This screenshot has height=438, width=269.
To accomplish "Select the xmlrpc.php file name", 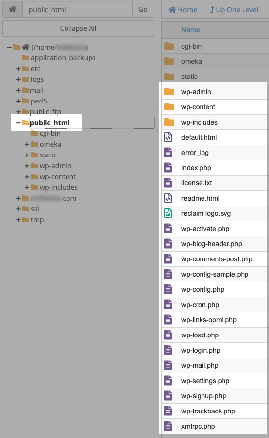I will (198, 427).
